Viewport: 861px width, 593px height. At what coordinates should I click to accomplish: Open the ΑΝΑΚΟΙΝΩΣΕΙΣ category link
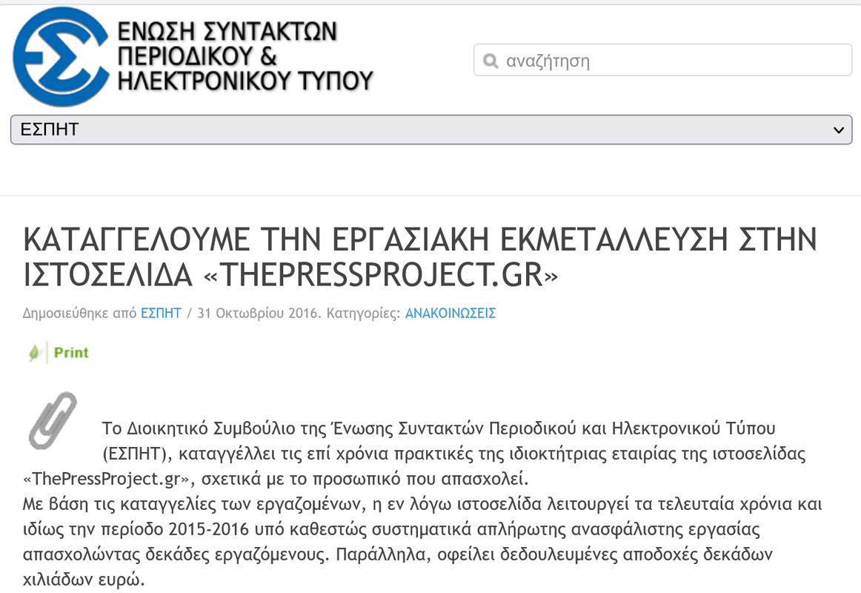(x=451, y=313)
